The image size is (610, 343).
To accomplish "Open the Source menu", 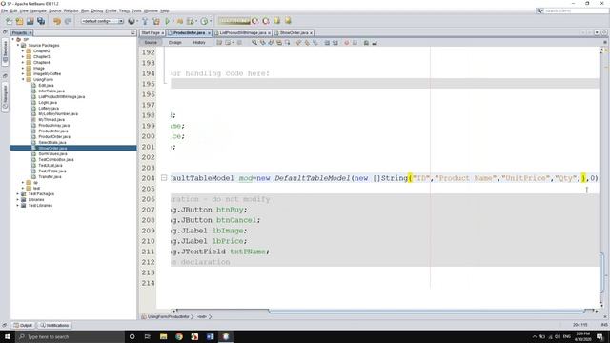I will (x=55, y=10).
